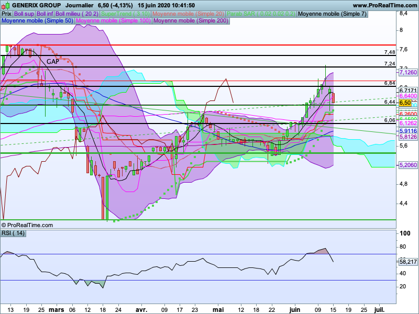
Task: Click the Journalier timeframe text
Action: 80,5
